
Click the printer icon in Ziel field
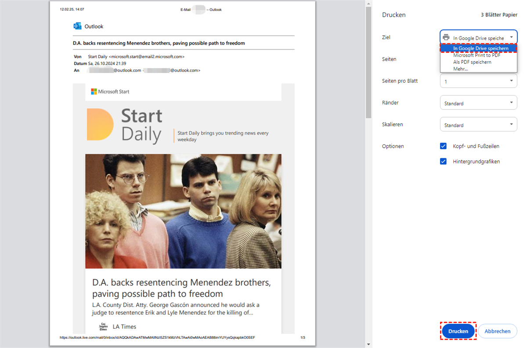click(446, 37)
